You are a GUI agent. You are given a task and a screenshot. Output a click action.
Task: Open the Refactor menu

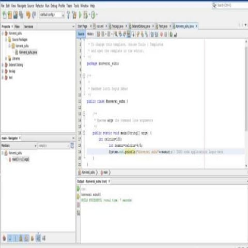40,6
